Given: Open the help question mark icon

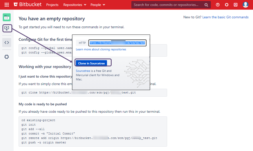Looking at the screenshot, I should pyautogui.click(x=218, y=5).
